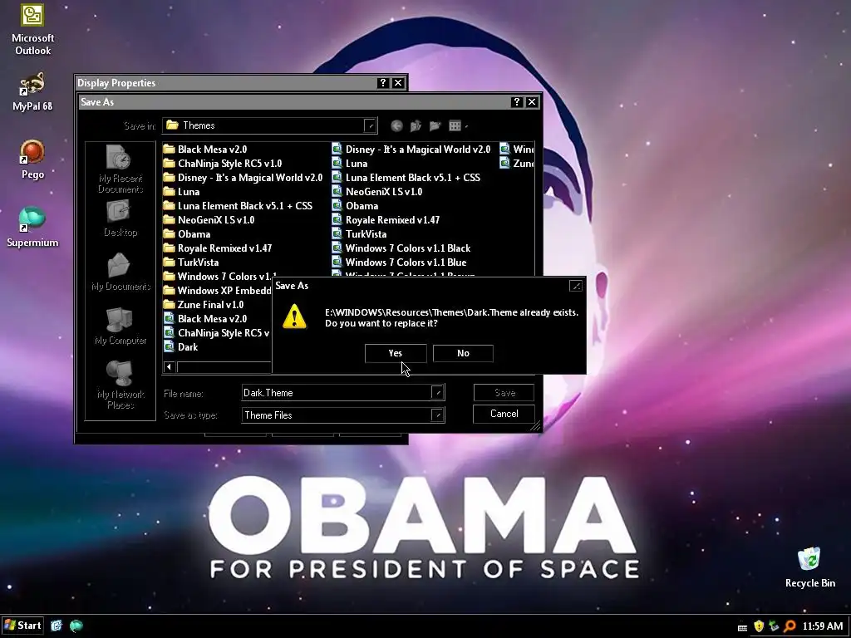
Task: Go to My Network Places
Action: point(121,385)
